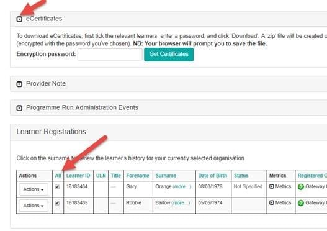
Task: Open more link next to Barlow surname
Action: (181, 203)
